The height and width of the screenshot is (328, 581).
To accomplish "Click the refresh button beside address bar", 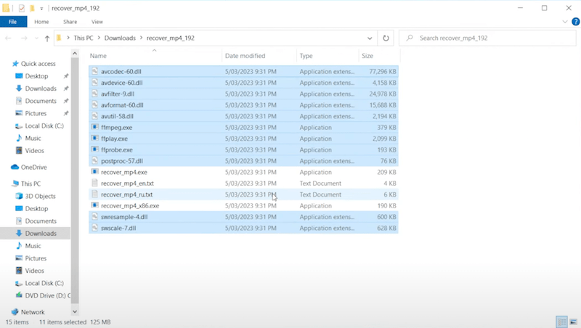I will (386, 38).
